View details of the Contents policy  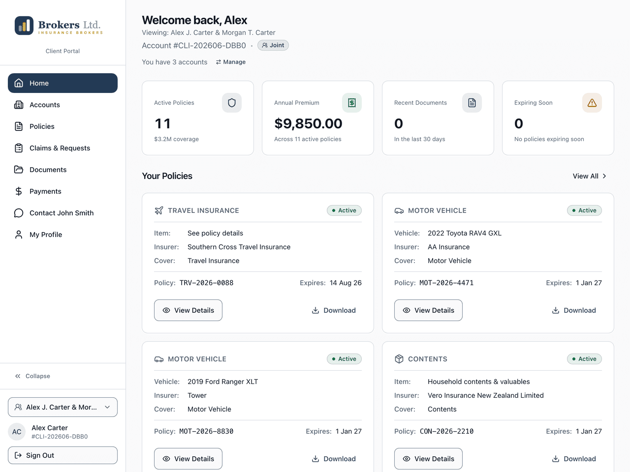point(428,459)
